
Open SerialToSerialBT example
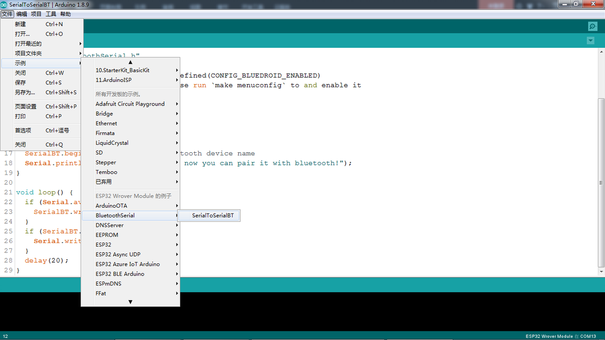(x=210, y=215)
